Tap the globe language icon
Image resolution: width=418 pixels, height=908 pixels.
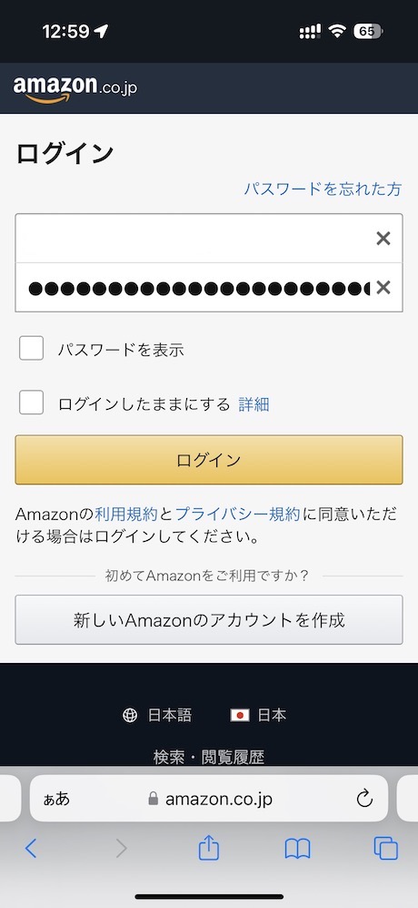tap(130, 715)
